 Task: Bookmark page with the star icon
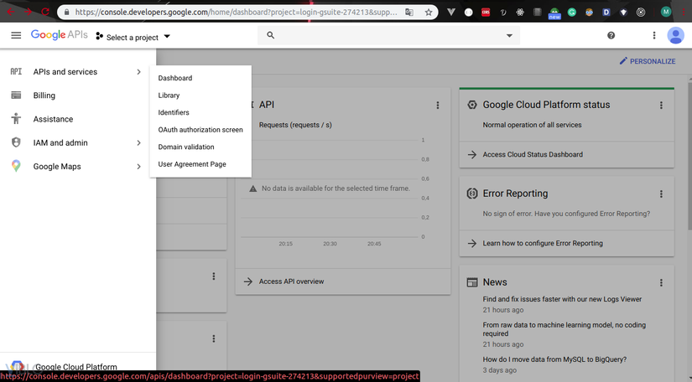(x=428, y=13)
